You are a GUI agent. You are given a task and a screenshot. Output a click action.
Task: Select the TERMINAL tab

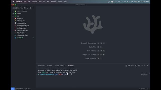71,66
